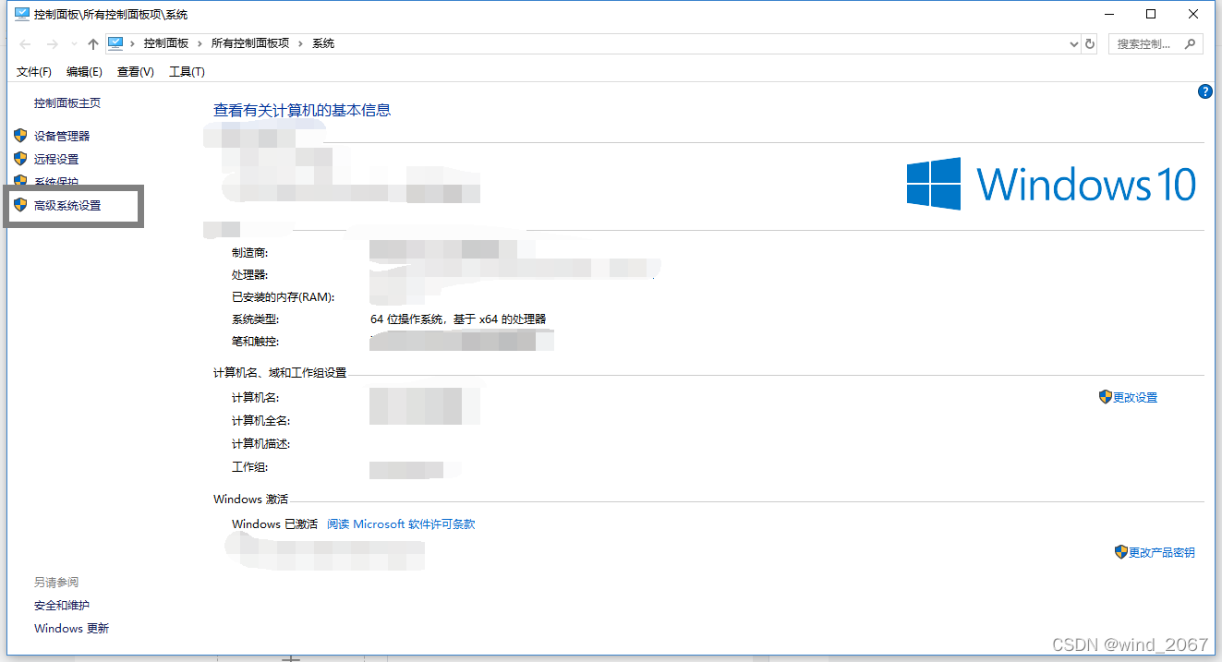This screenshot has height=662, width=1222.
Task: Select 所有控制面板项 breadcrumb
Action: (x=250, y=43)
